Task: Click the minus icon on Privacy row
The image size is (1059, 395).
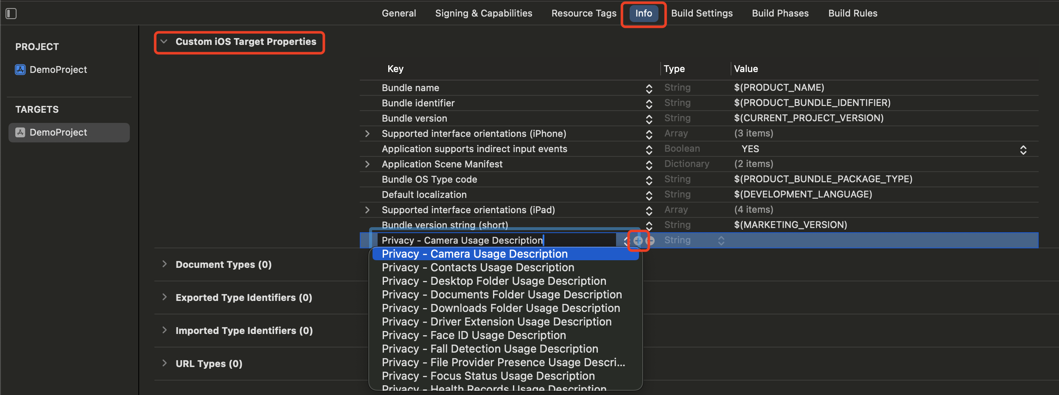Action: (650, 241)
